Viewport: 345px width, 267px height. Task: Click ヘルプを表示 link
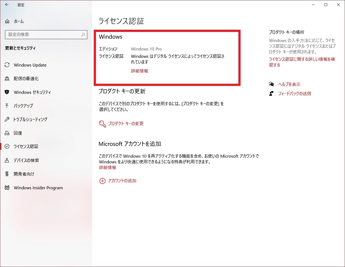click(289, 84)
